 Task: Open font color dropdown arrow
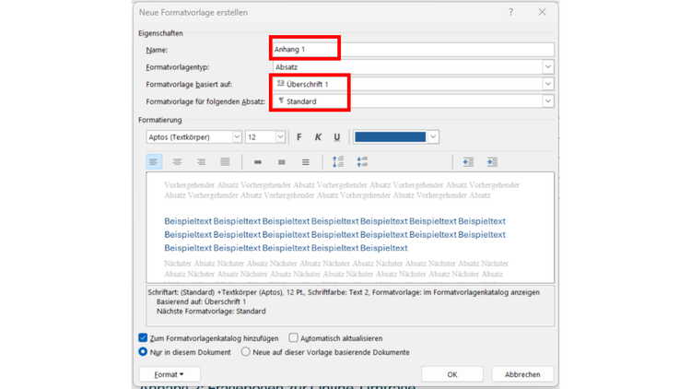tap(433, 137)
